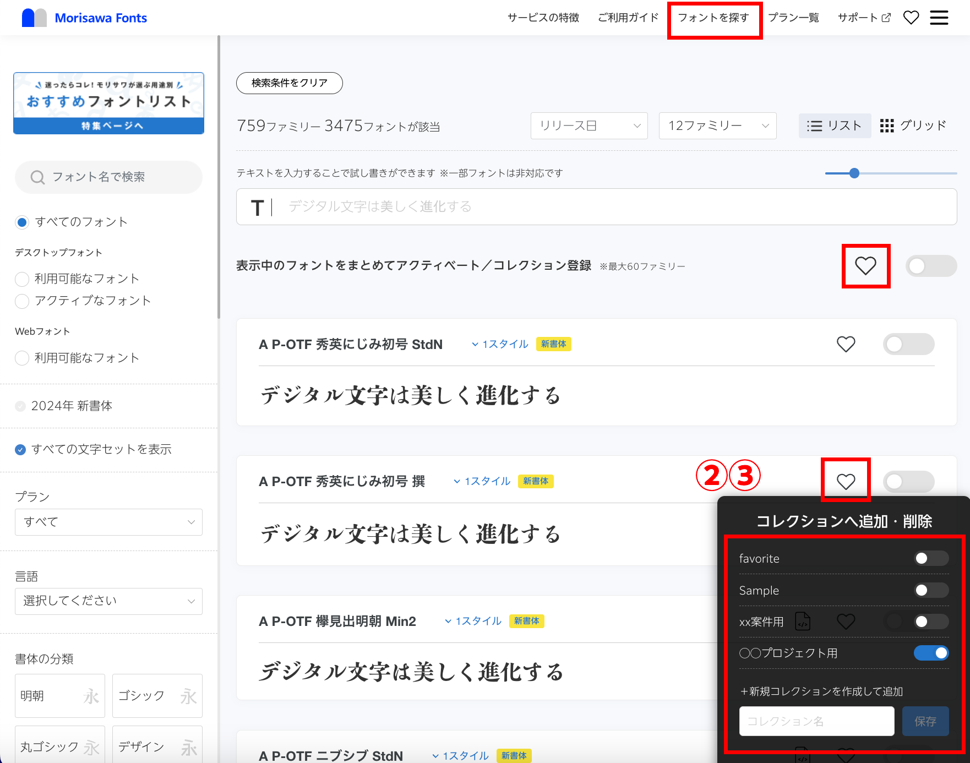Viewport: 970px width, 763px height.
Task: Select デザイン typeface category
Action: pyautogui.click(x=157, y=745)
